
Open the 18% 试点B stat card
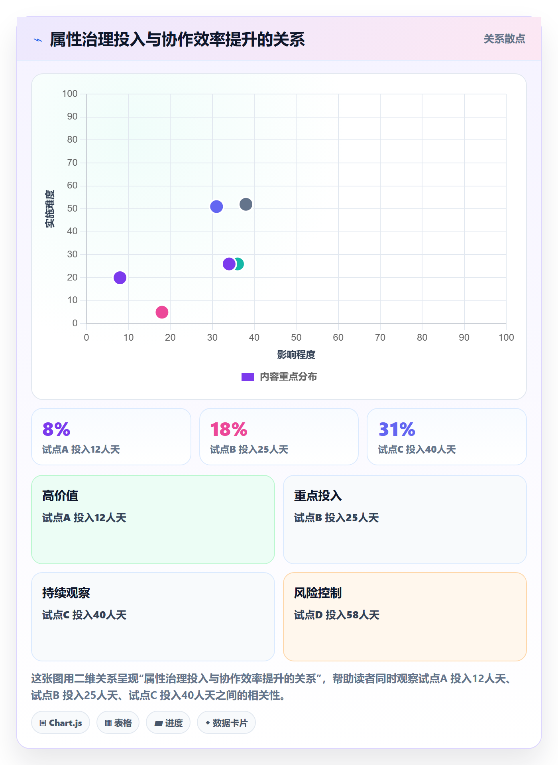pos(279,437)
